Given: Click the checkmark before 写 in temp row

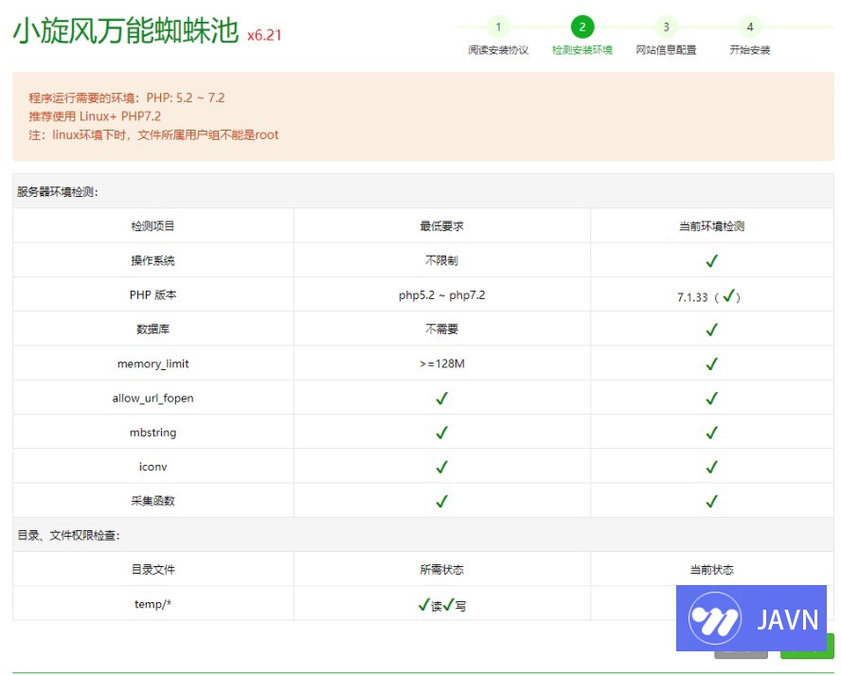Looking at the screenshot, I should pyautogui.click(x=448, y=605).
